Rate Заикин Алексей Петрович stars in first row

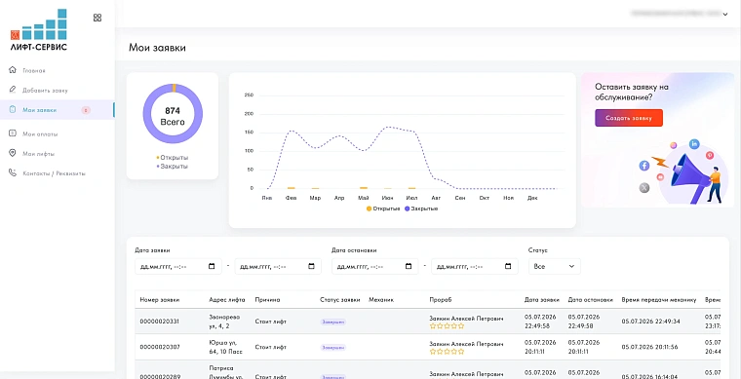coord(448,325)
